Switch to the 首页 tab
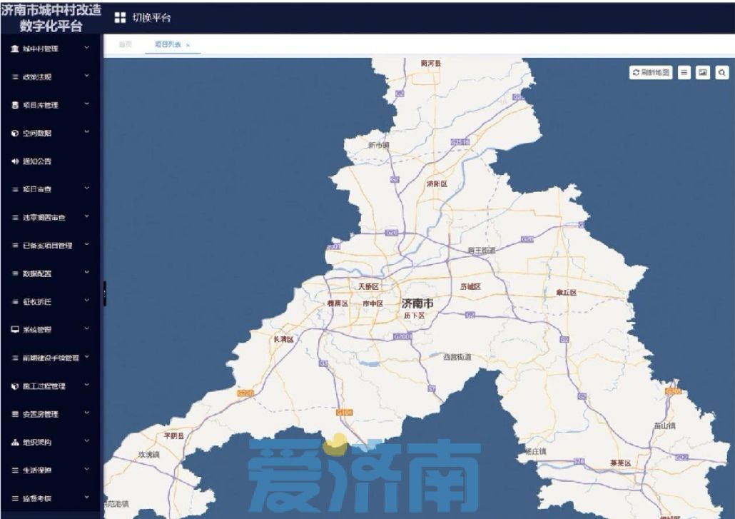Viewport: 735px width, 519px height. click(x=124, y=43)
